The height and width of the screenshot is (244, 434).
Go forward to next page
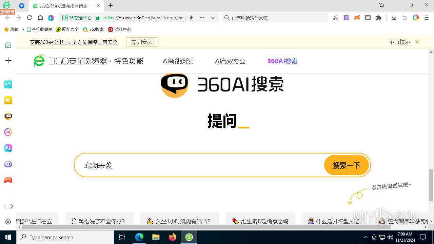[19, 18]
